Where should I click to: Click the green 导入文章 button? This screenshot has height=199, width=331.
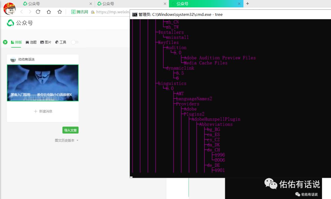70,130
